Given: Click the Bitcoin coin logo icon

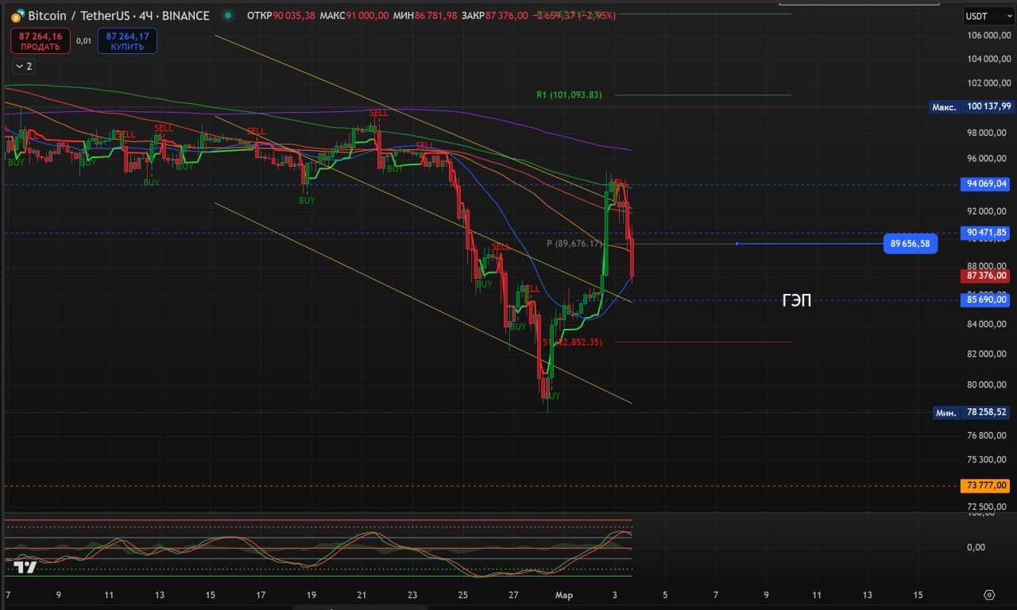Looking at the screenshot, I should click(17, 16).
